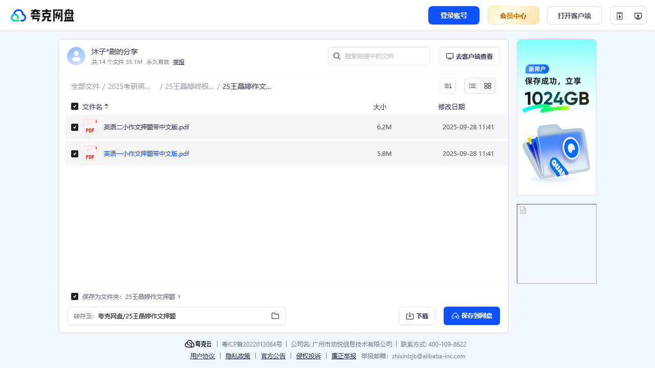Click the 夸克云 footer logo
Image resolution: width=655 pixels, height=368 pixels.
click(198, 344)
